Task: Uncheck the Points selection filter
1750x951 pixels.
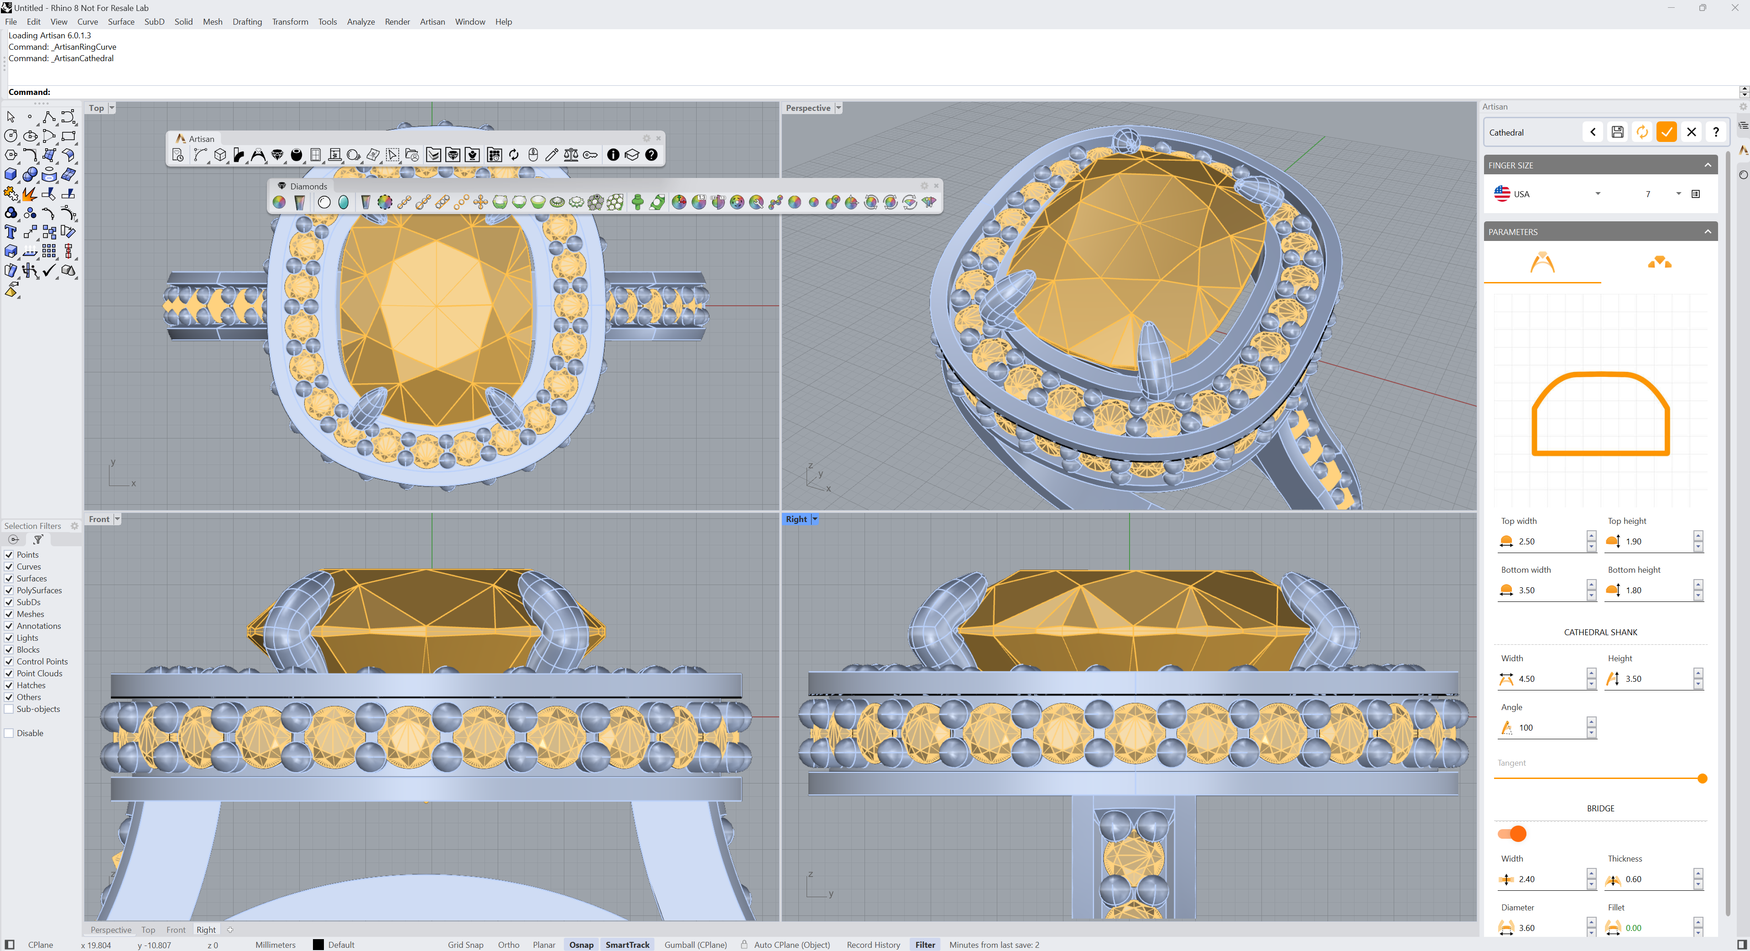Action: (x=9, y=555)
